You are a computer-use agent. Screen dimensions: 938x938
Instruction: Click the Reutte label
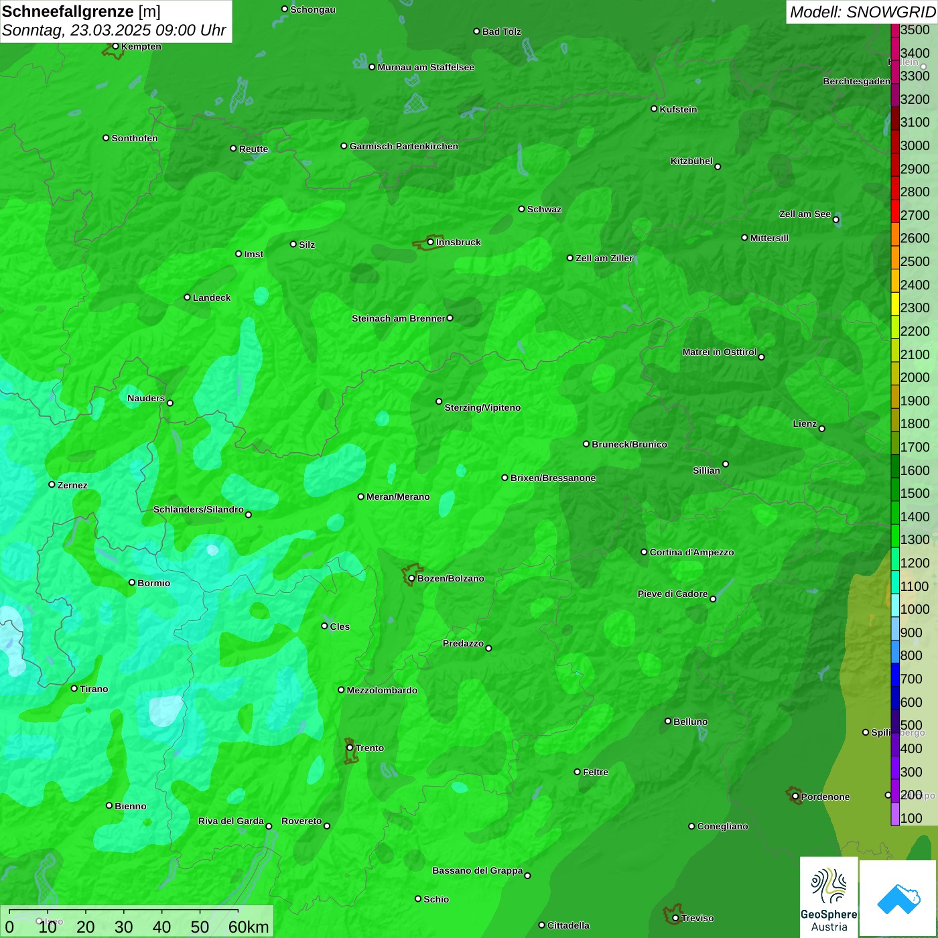(x=253, y=149)
